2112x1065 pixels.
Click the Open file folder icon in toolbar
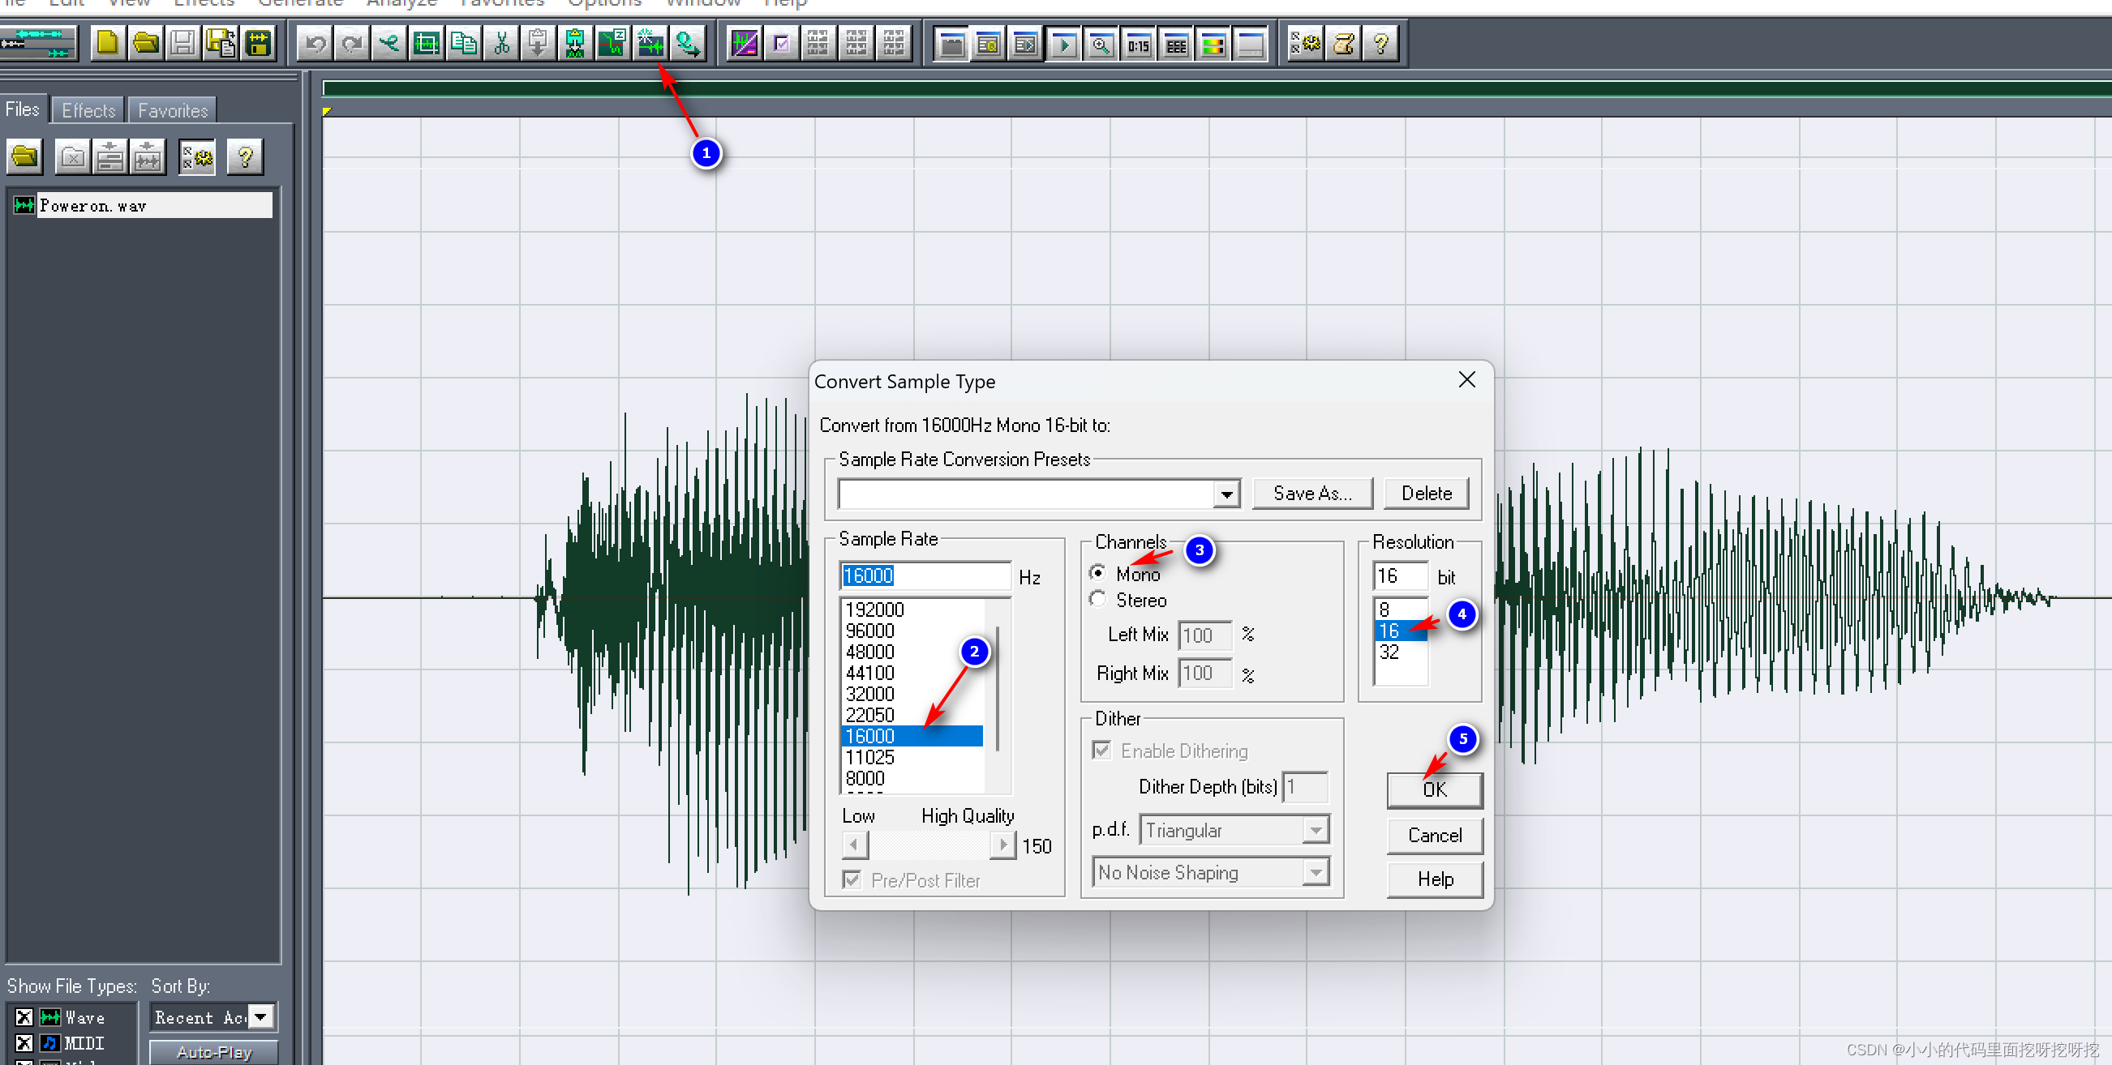point(145,44)
